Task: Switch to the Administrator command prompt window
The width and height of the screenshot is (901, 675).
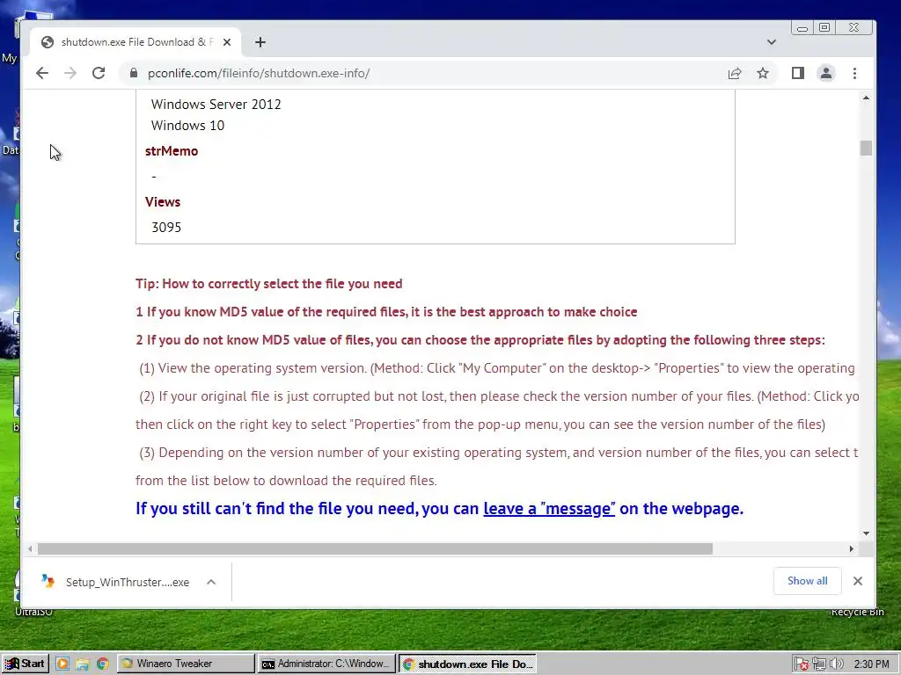Action: [x=326, y=664]
